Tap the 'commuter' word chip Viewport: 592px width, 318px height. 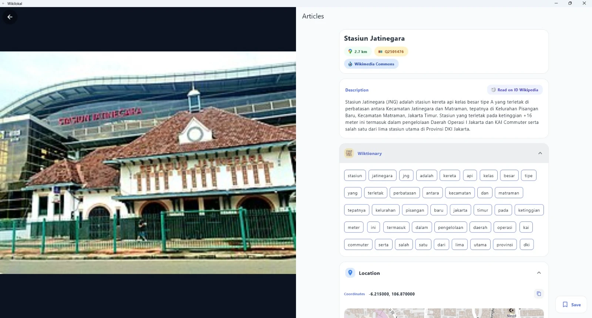(x=358, y=245)
